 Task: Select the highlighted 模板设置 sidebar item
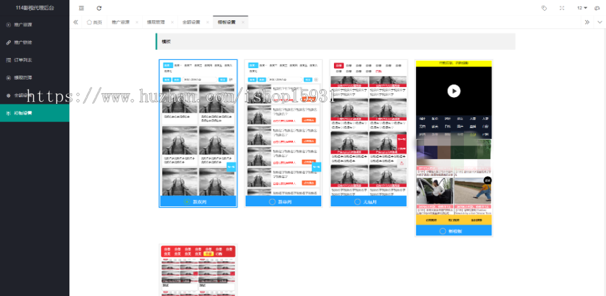34,113
